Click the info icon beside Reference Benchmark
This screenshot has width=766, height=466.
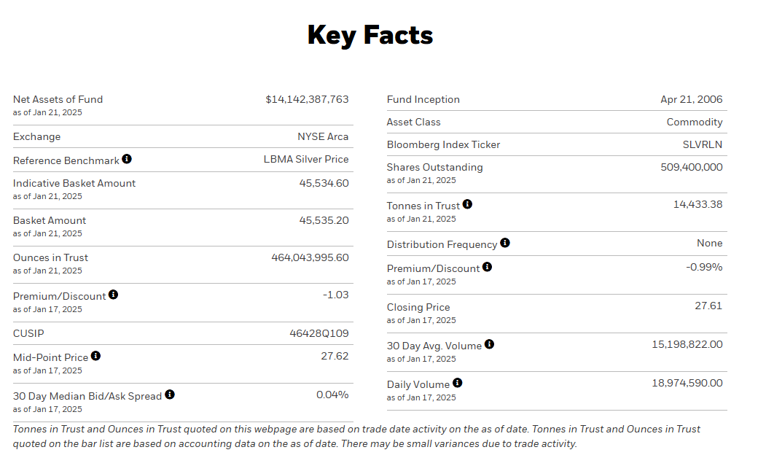tap(127, 159)
